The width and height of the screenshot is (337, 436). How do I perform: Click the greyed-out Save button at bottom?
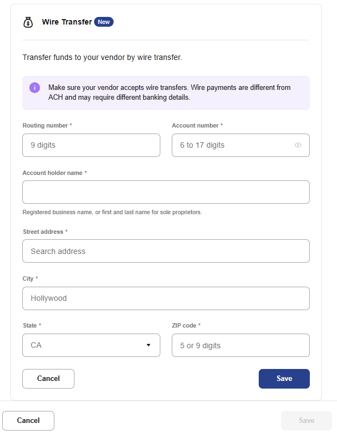[307, 421]
